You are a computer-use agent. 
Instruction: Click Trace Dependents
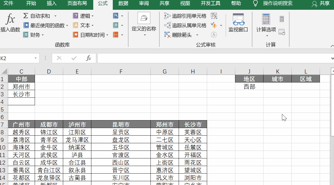[x=185, y=25]
